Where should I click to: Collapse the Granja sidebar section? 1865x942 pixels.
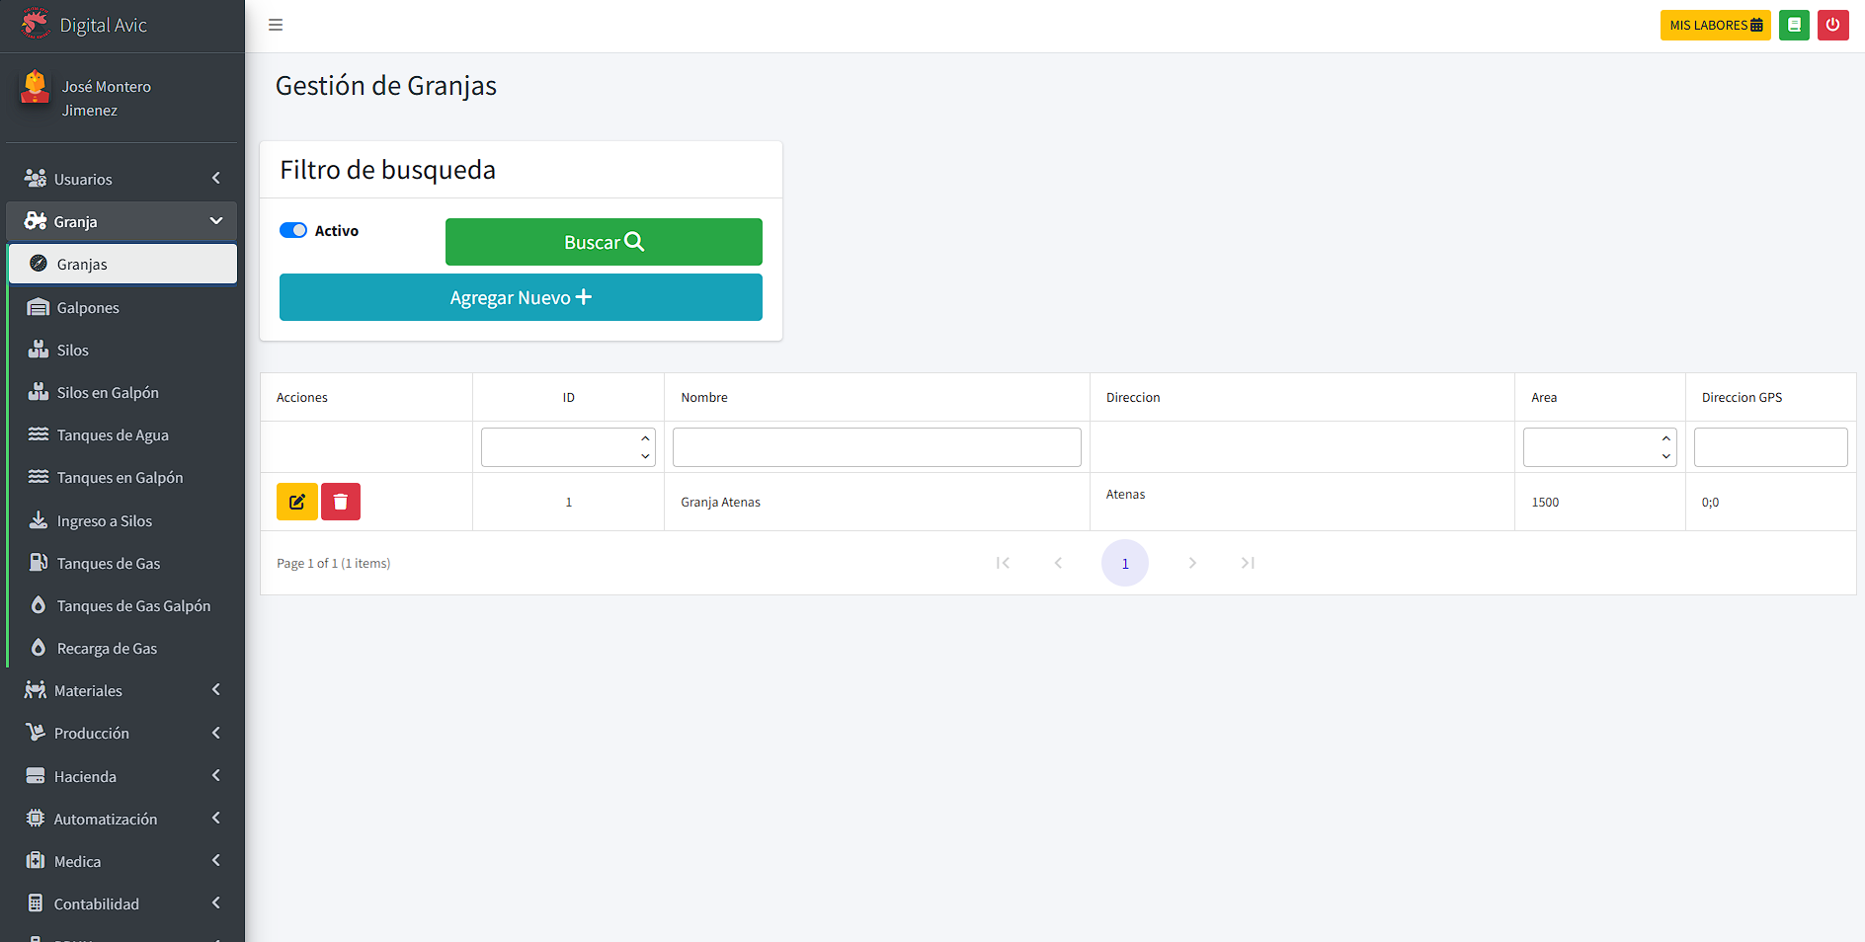pyautogui.click(x=122, y=221)
